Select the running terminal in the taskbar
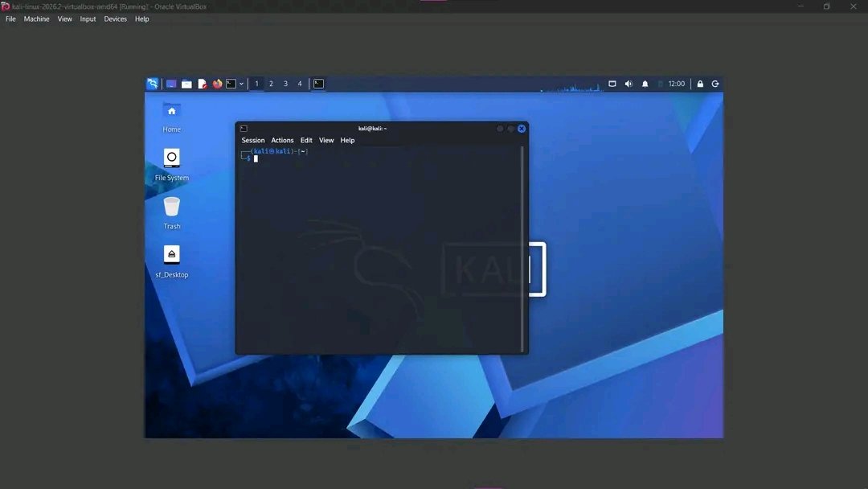This screenshot has width=868, height=489. pos(318,84)
